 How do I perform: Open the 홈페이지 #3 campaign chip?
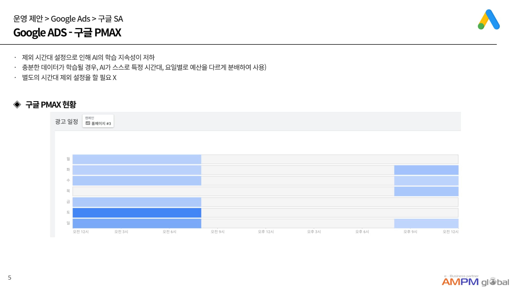[98, 121]
